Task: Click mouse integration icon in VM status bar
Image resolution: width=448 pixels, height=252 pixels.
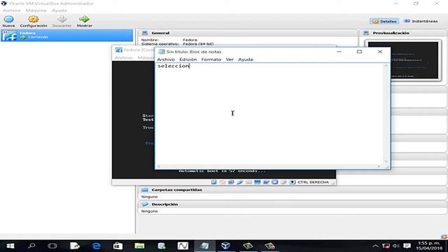Action: point(283,182)
